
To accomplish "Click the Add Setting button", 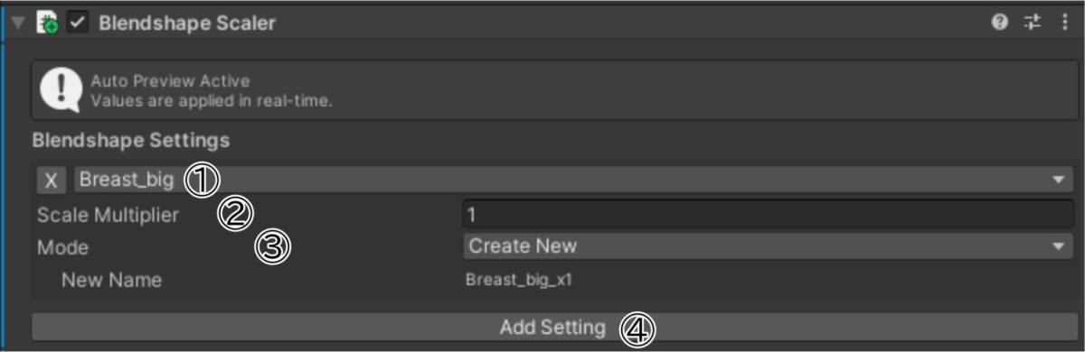I will [552, 327].
